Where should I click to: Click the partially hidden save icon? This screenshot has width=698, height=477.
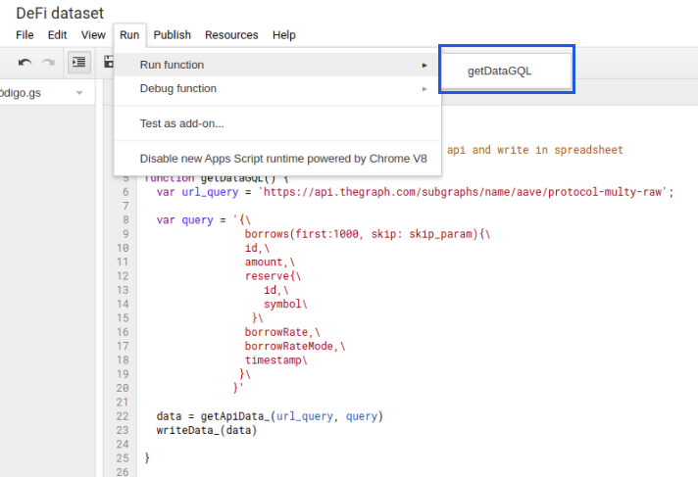109,63
